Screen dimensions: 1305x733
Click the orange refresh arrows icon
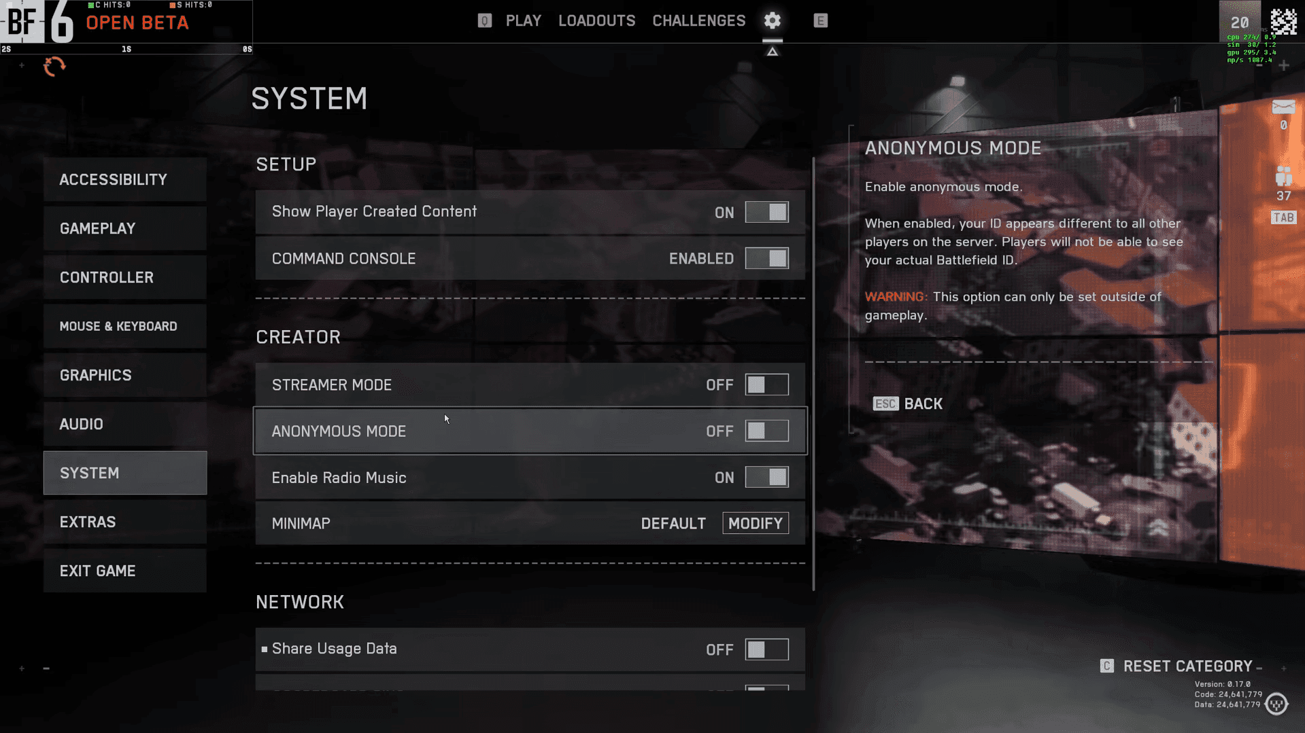point(54,66)
